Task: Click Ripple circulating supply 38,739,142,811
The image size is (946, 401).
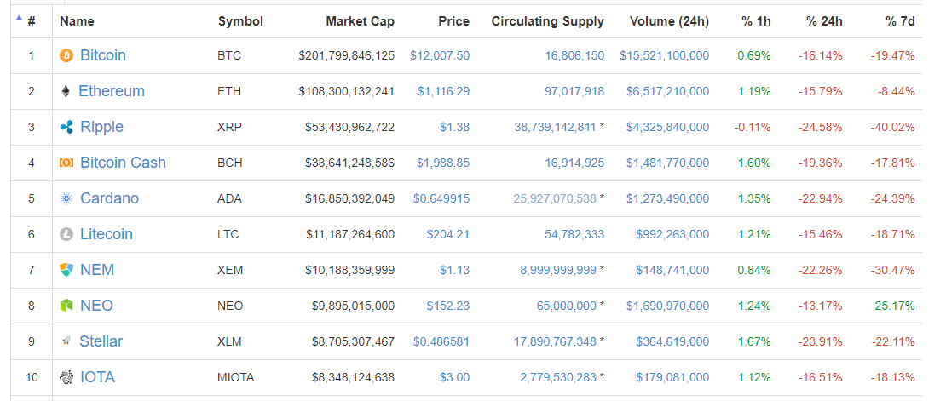Action: pos(555,127)
